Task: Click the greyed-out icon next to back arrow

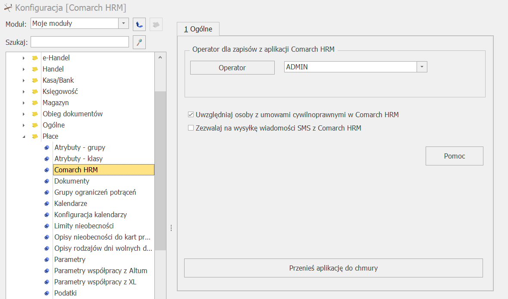Action: click(156, 24)
